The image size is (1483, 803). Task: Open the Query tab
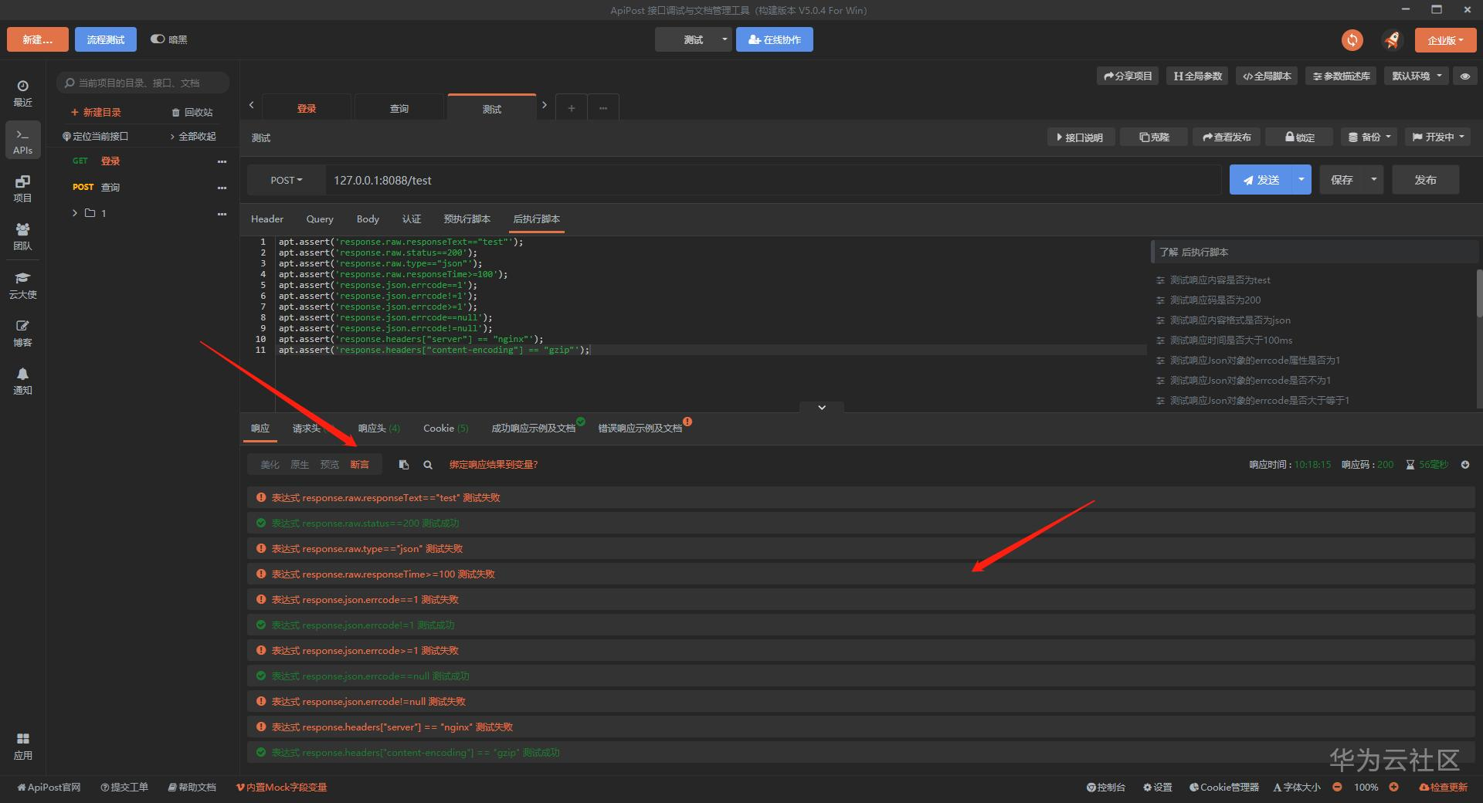tap(320, 219)
